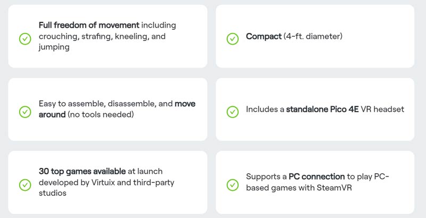Viewport: 426px width, 218px height.
Task: Click the bold "PC connection" text
Action: pyautogui.click(x=316, y=176)
